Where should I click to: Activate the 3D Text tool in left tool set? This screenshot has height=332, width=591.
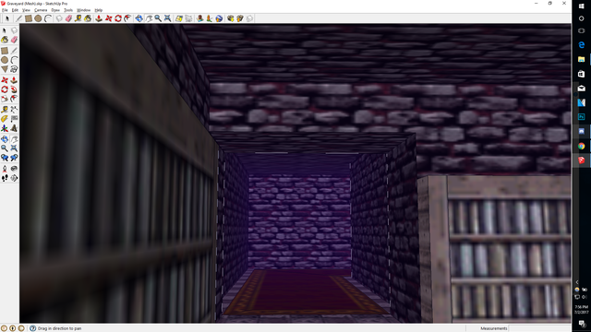tap(14, 128)
